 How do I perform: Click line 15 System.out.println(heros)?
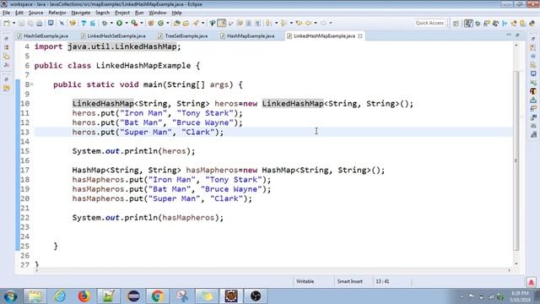point(133,151)
